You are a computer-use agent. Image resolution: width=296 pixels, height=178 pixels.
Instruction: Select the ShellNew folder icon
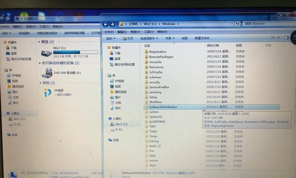pyautogui.click(x=146, y=102)
